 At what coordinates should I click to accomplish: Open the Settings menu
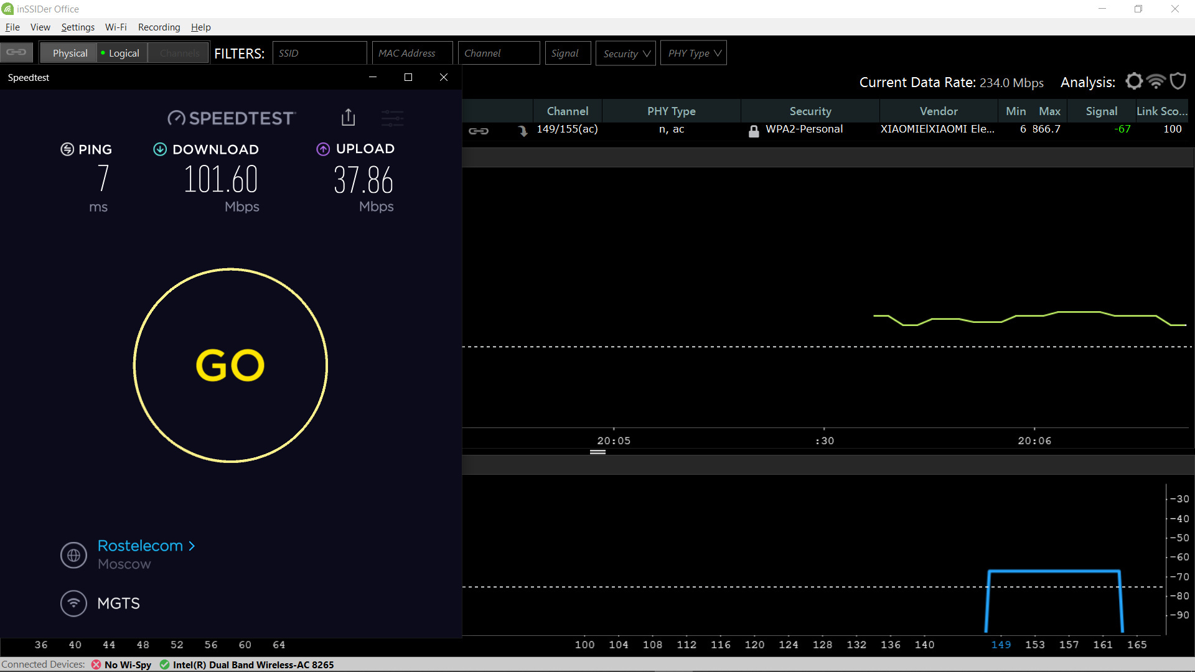78,27
